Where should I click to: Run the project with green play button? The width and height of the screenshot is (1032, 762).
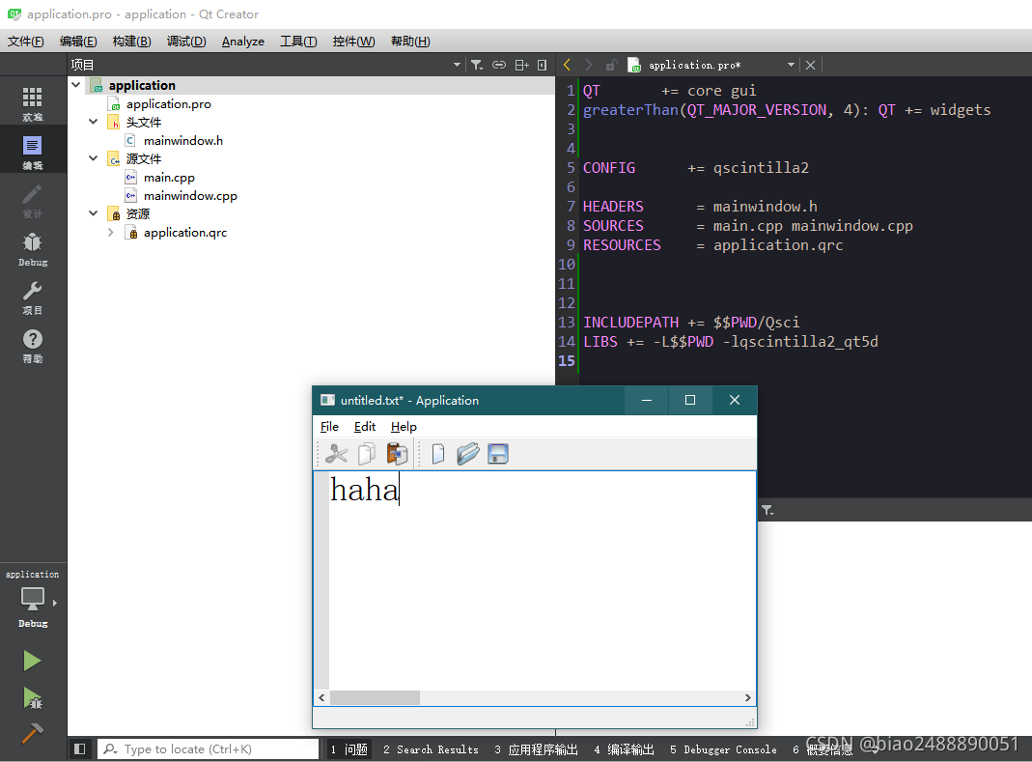(32, 661)
